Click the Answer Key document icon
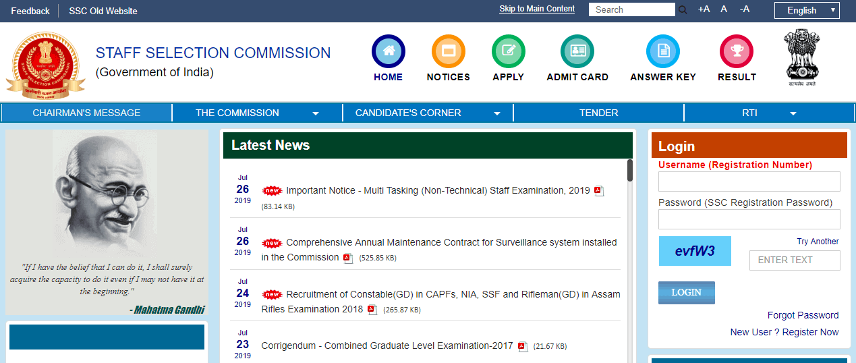The height and width of the screenshot is (363, 856). pos(662,51)
